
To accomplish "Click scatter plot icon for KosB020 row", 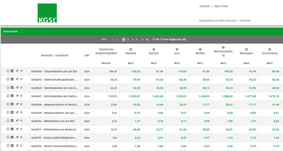I will tap(17, 88).
